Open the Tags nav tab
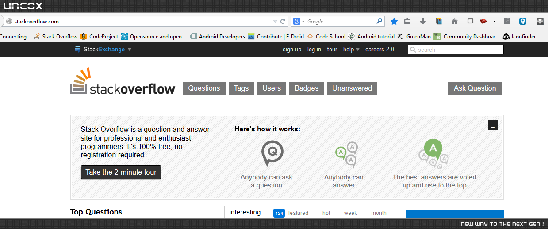The width and height of the screenshot is (548, 229). point(241,88)
